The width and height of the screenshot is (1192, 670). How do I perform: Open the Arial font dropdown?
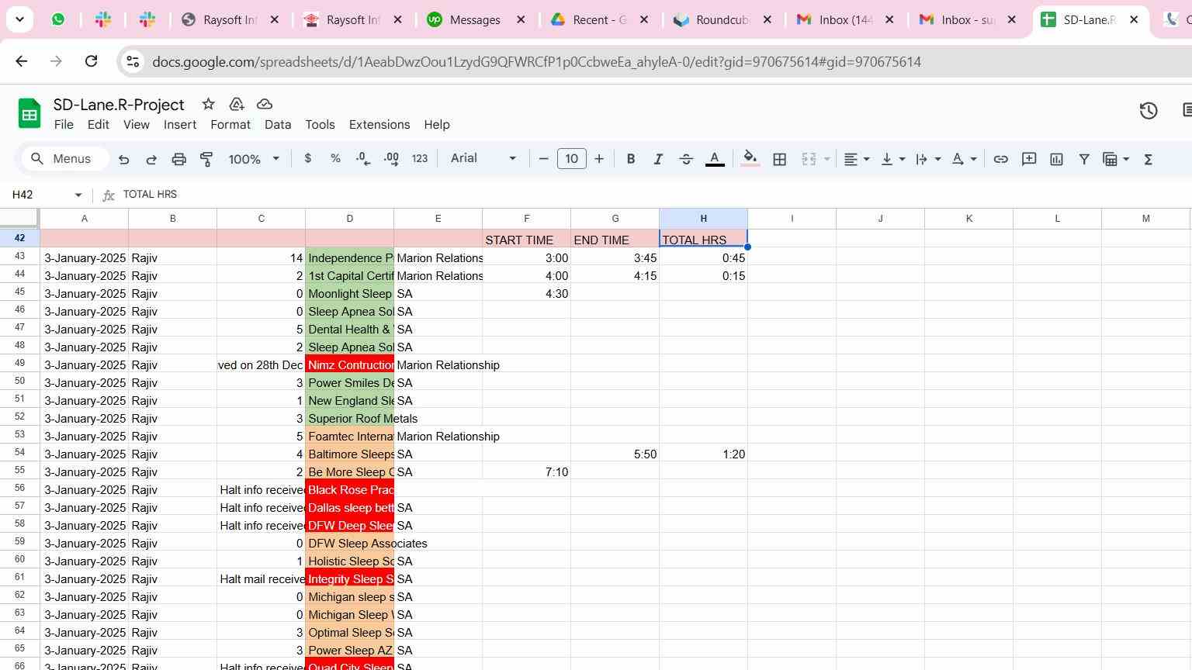tap(483, 158)
